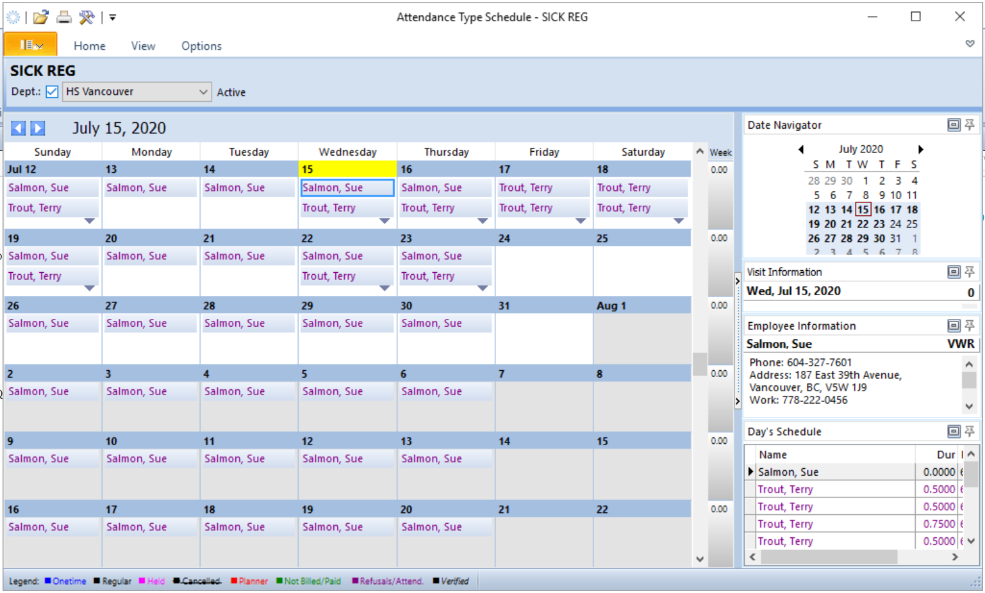This screenshot has width=985, height=593.
Task: Expand more entries on Saturday 18
Action: [x=679, y=221]
